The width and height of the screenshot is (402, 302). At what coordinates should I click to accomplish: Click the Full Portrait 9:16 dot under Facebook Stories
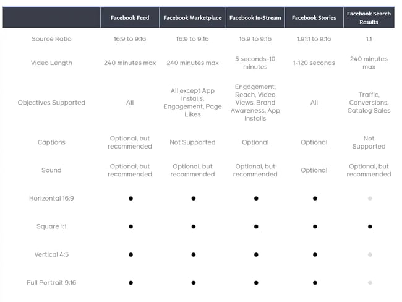[315, 283]
